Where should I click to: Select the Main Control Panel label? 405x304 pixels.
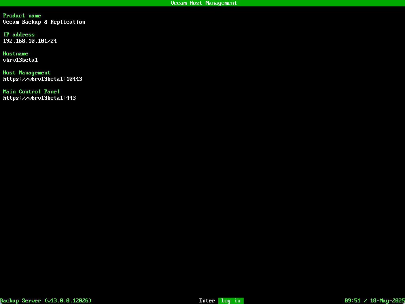tap(32, 92)
